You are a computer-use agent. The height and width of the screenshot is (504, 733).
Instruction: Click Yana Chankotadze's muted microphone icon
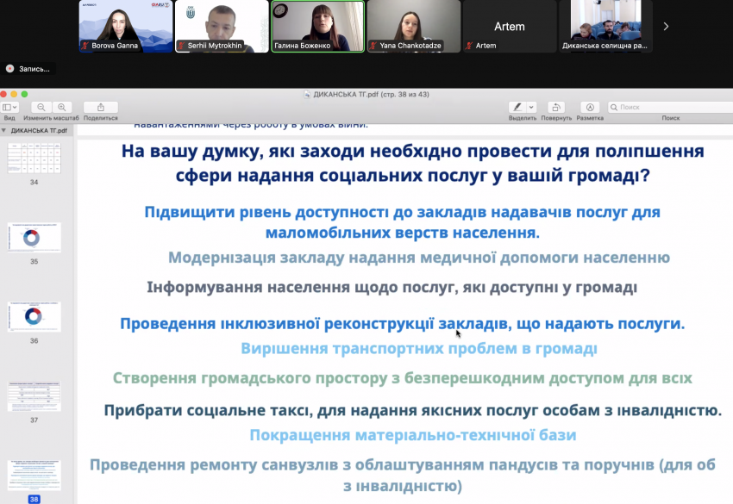(373, 46)
